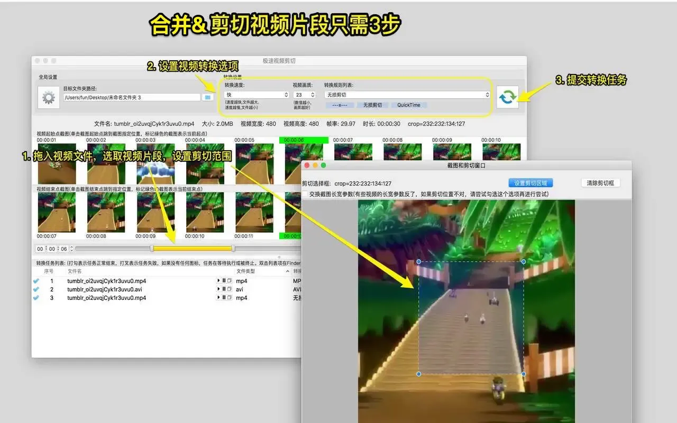Open global settings gear icon

[49, 98]
